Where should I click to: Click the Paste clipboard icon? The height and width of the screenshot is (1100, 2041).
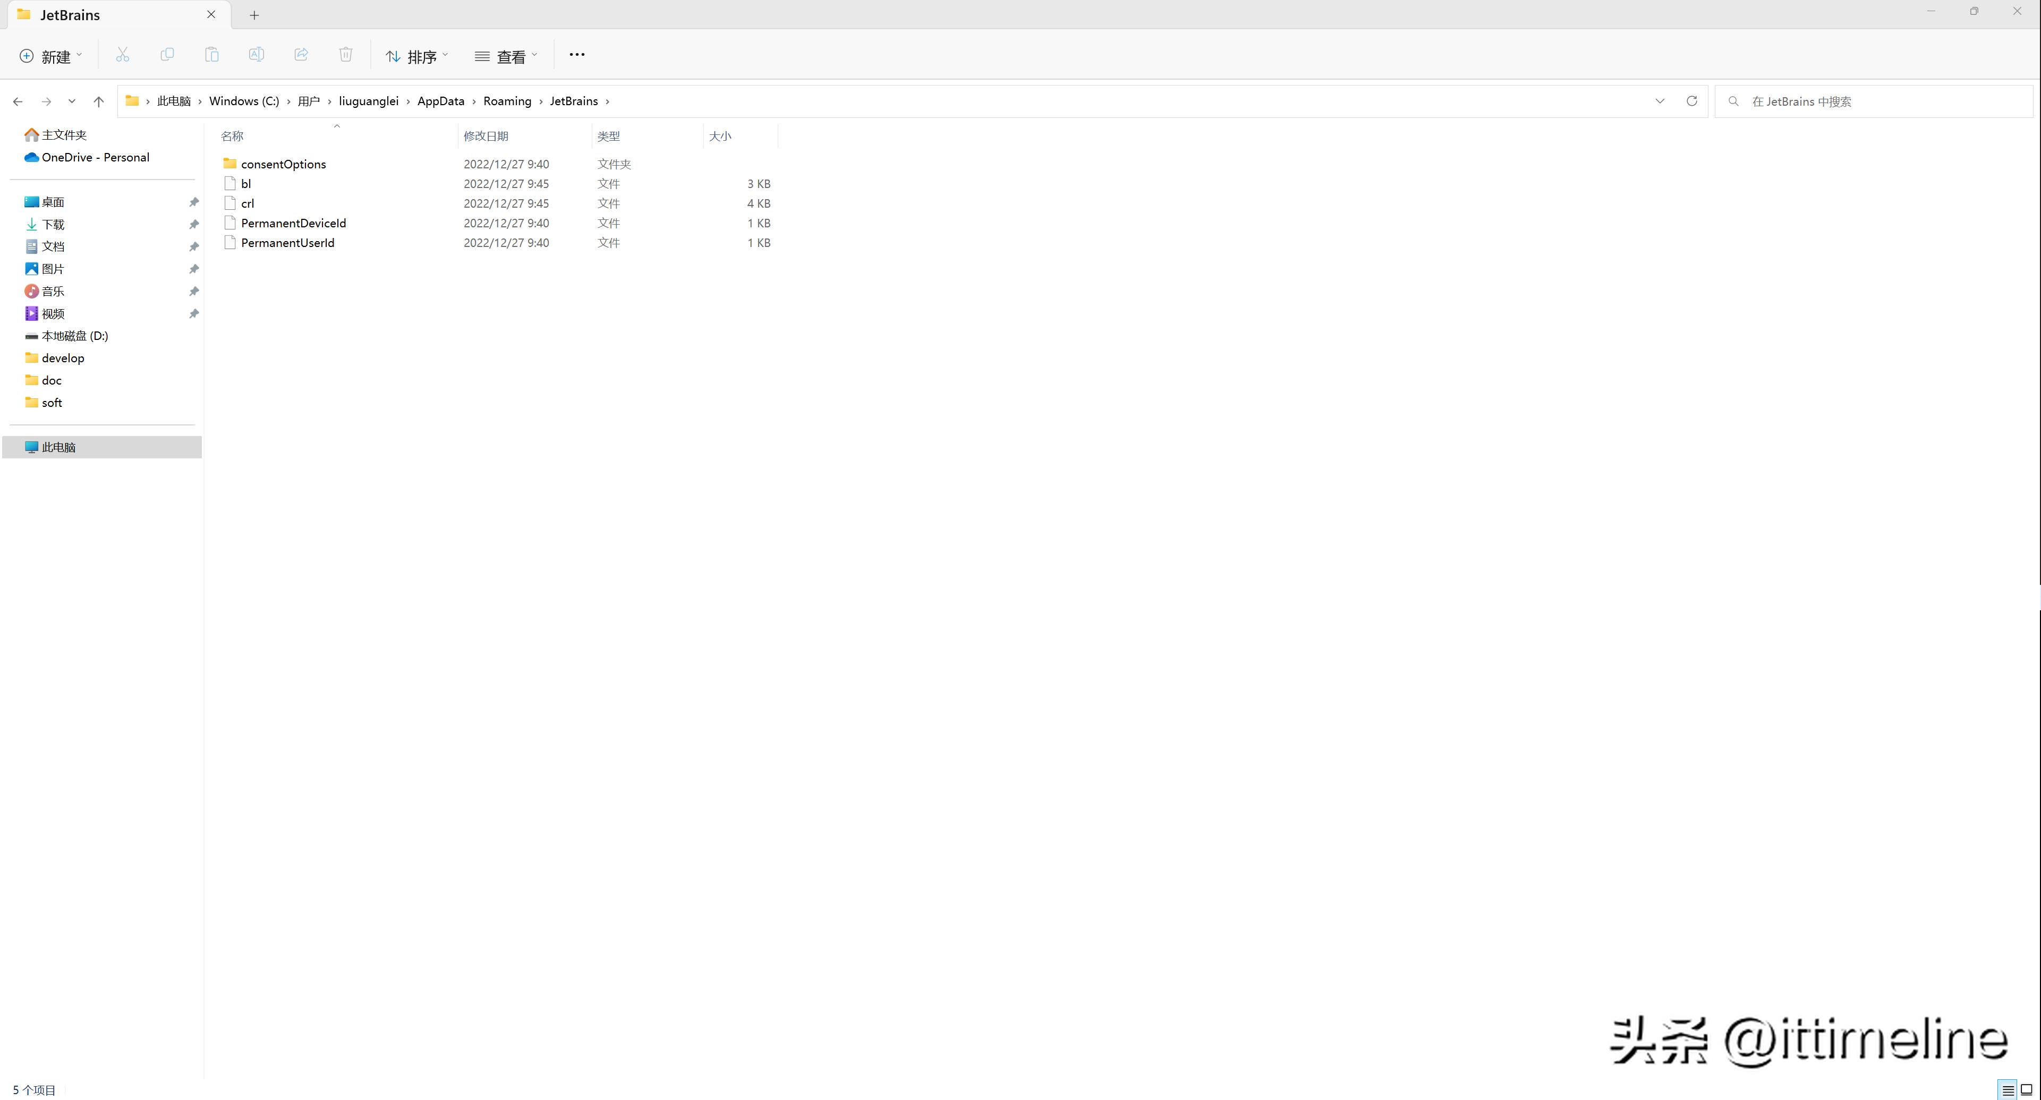[211, 55]
